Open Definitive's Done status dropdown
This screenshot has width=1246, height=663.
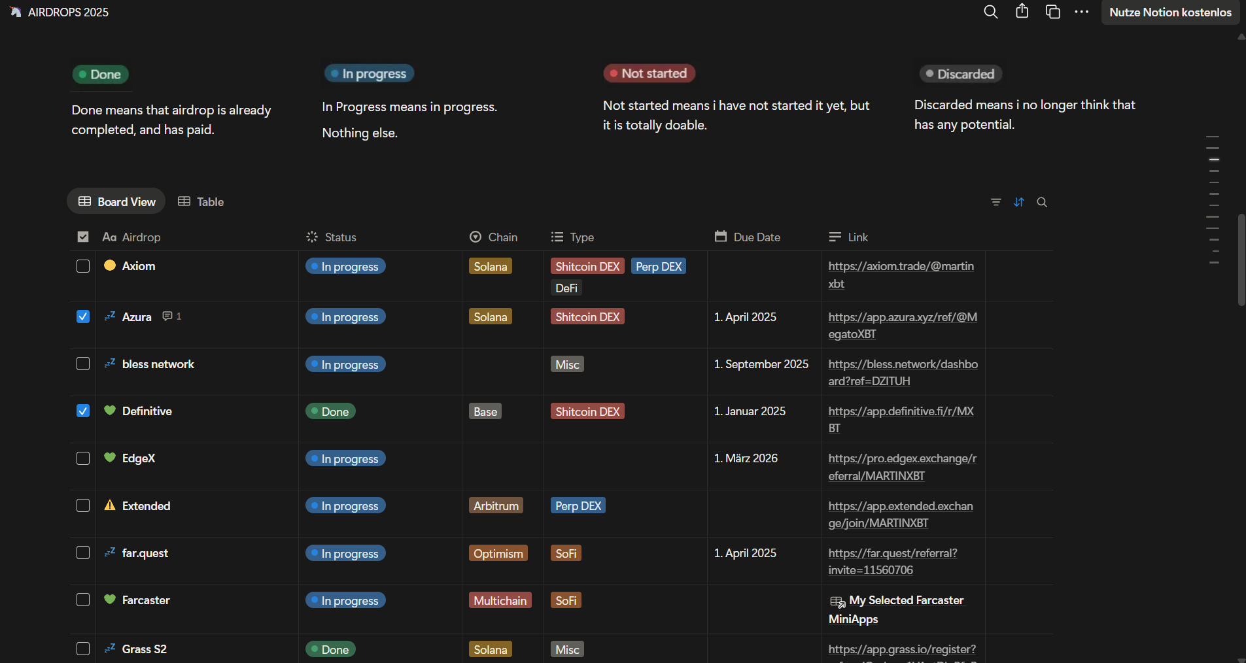tap(330, 411)
